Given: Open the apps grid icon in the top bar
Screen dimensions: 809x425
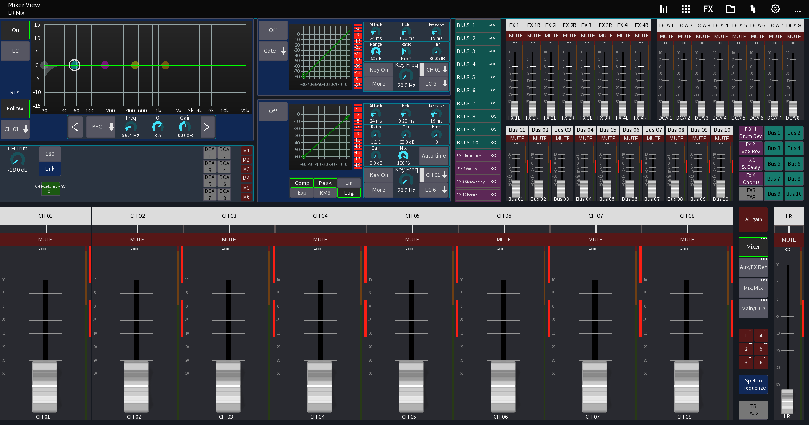Looking at the screenshot, I should (x=686, y=8).
